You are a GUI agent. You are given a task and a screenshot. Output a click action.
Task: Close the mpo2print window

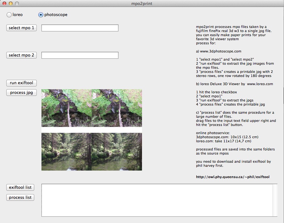(x=4, y=3)
